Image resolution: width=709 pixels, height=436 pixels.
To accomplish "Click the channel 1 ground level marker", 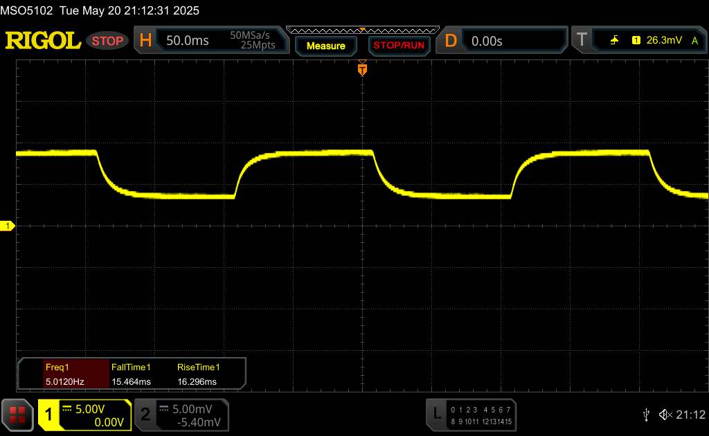I will click(x=7, y=226).
